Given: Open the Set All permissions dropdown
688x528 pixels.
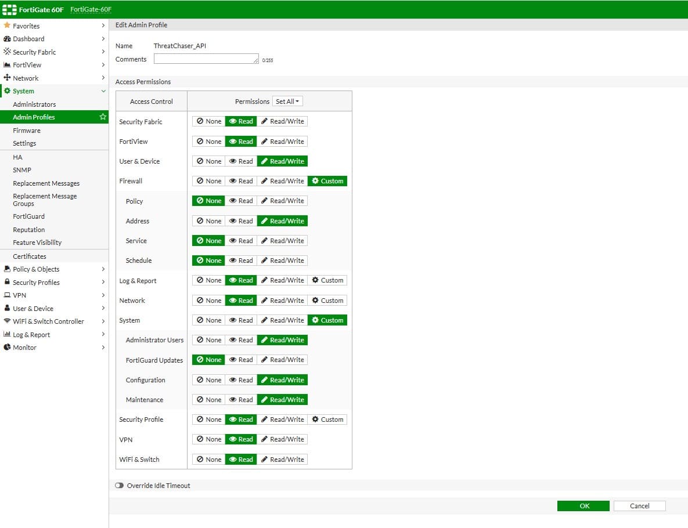Looking at the screenshot, I should tap(287, 102).
